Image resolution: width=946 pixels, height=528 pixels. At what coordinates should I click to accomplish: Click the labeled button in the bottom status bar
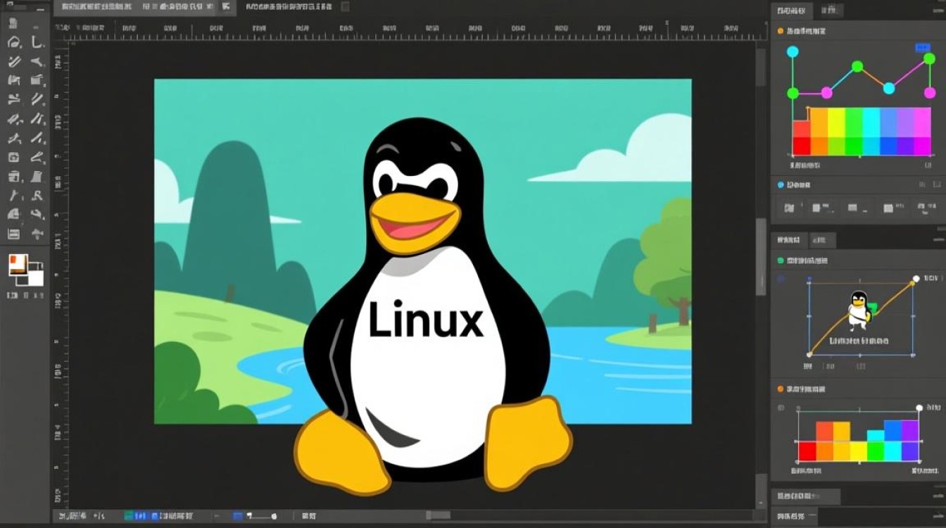(x=307, y=515)
